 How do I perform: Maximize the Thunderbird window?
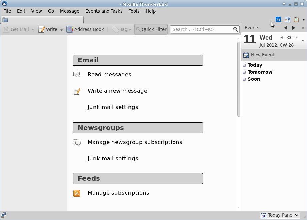pyautogui.click(x=296, y=4)
